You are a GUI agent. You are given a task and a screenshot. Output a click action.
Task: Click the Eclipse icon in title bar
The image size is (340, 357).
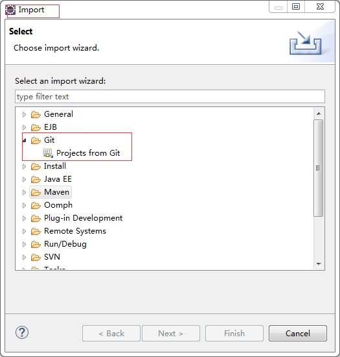[x=10, y=10]
